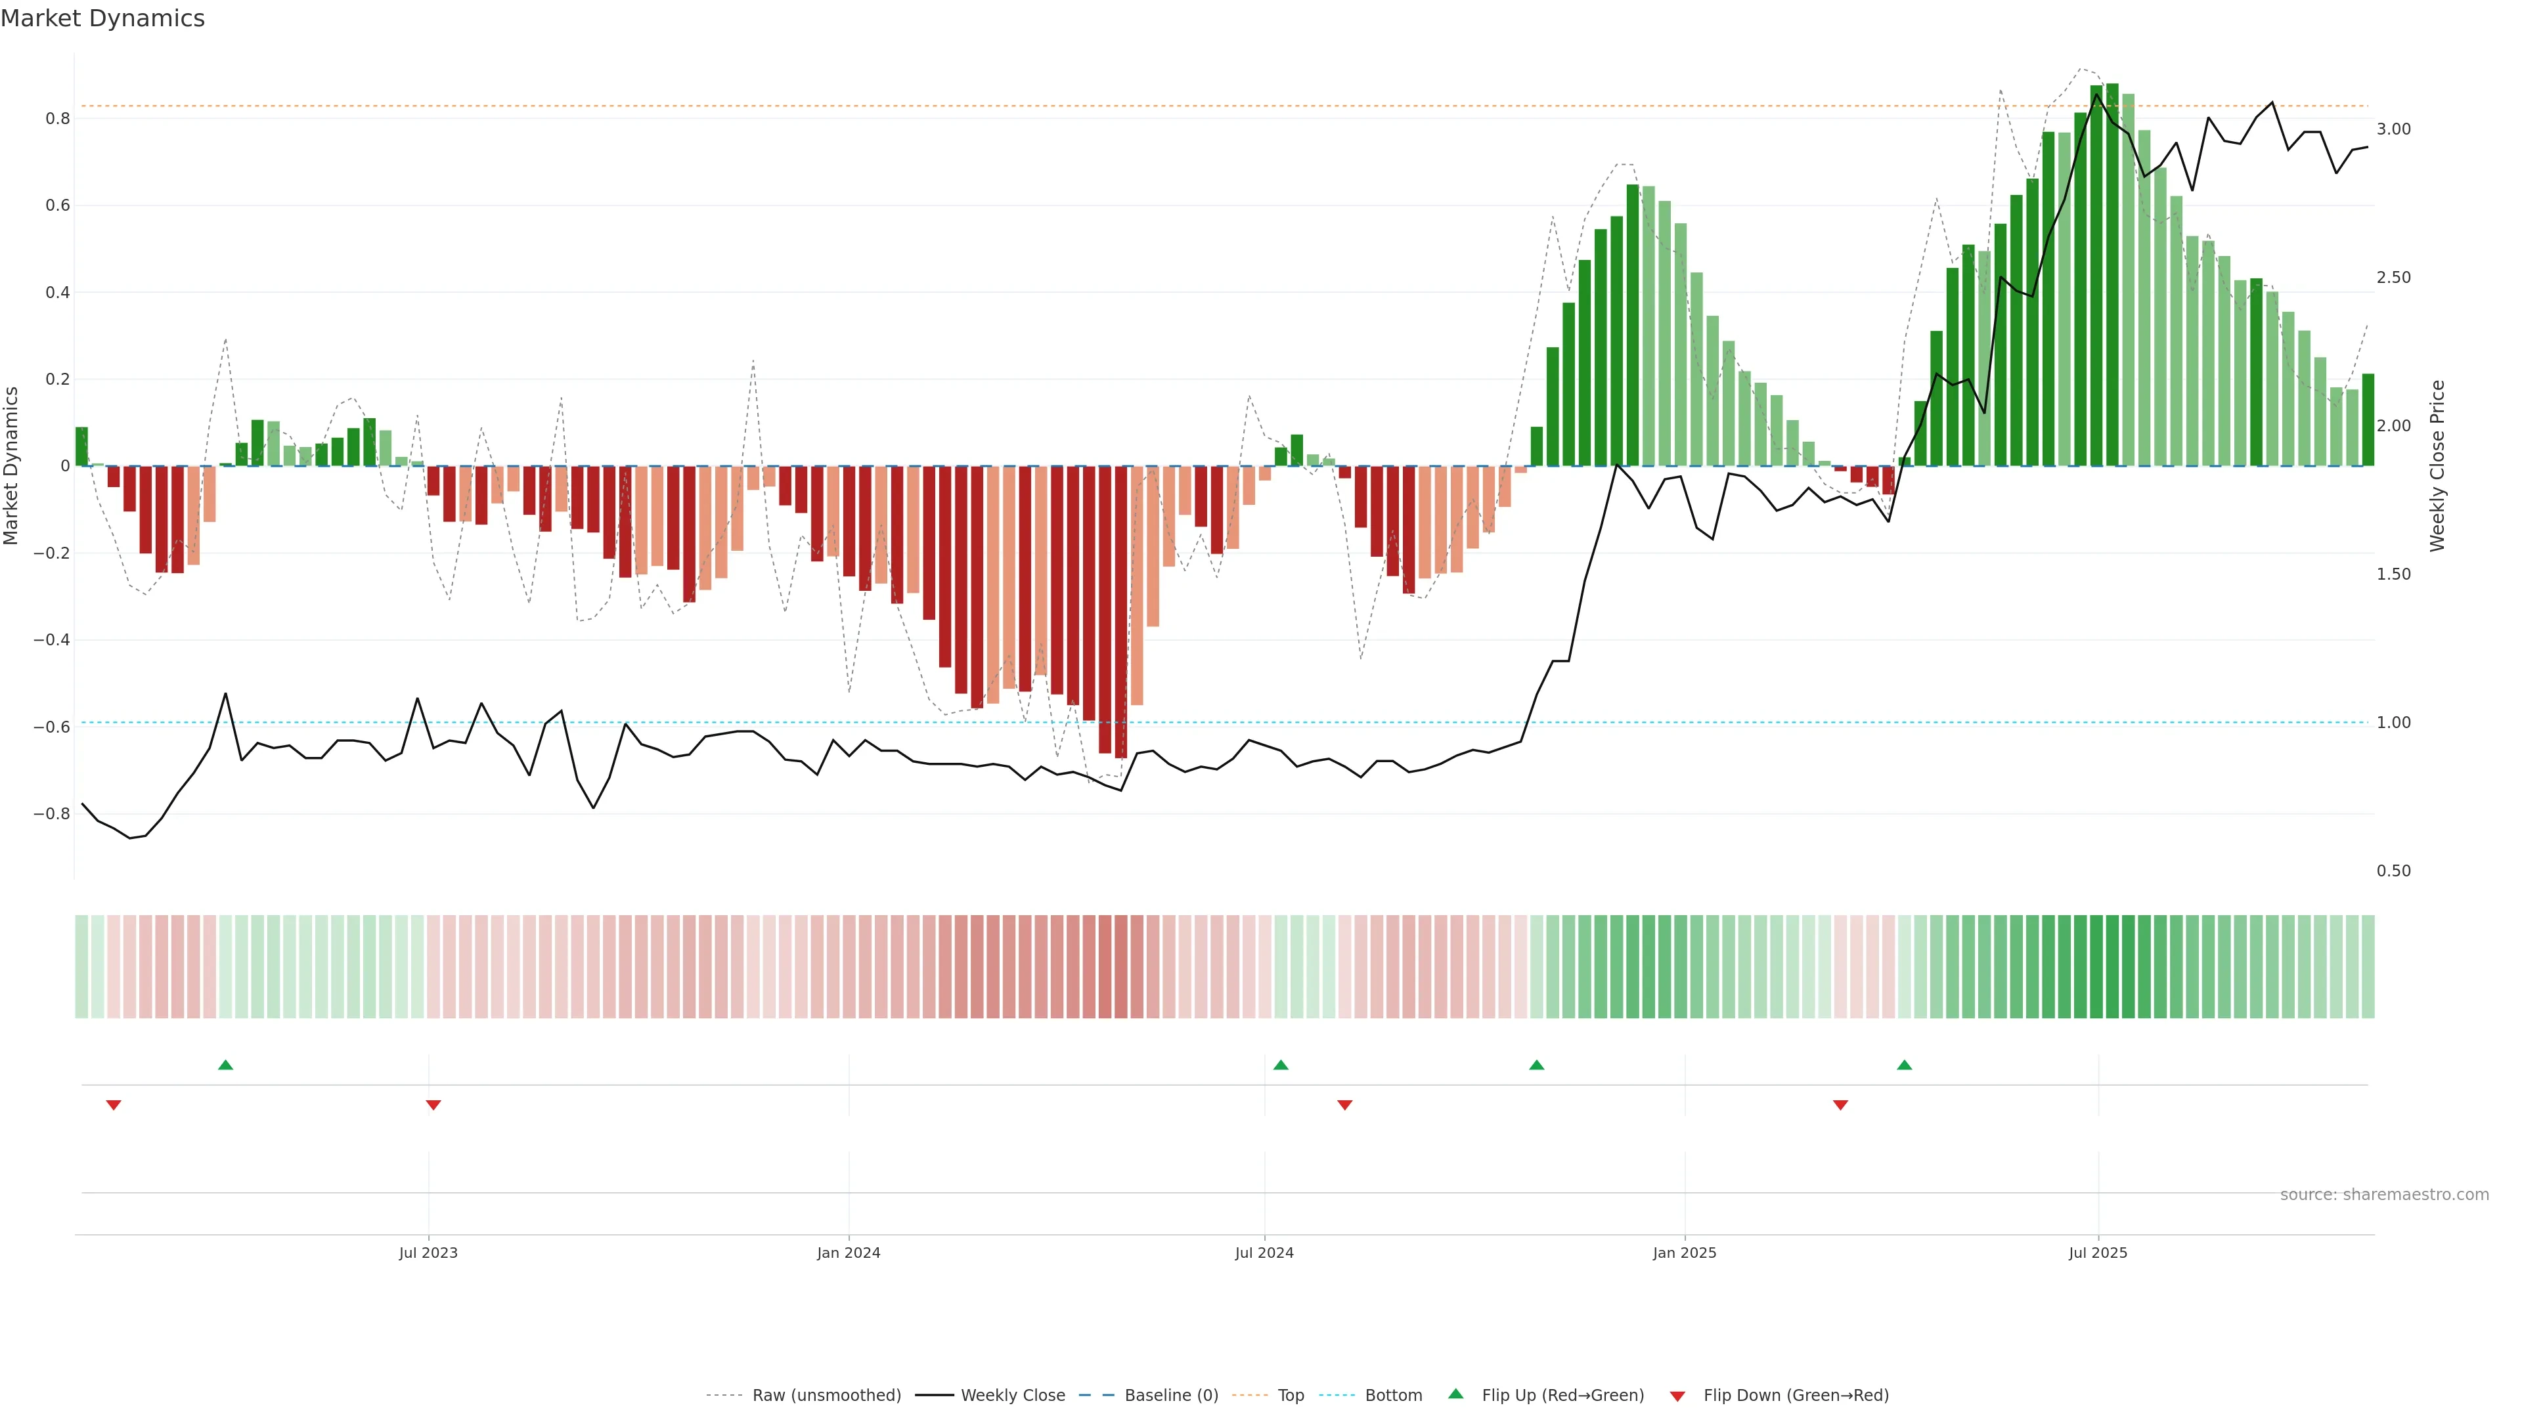
Task: Click the Jan 2024 x-axis label
Action: tap(848, 1253)
